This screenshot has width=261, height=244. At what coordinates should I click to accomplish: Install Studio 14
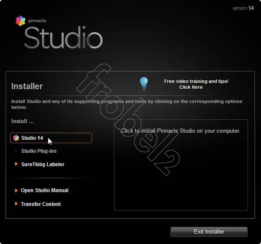[51, 138]
